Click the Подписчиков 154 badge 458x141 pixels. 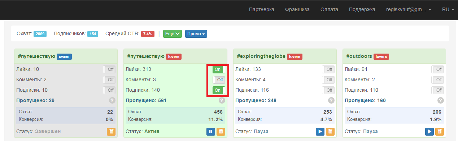tap(93, 34)
